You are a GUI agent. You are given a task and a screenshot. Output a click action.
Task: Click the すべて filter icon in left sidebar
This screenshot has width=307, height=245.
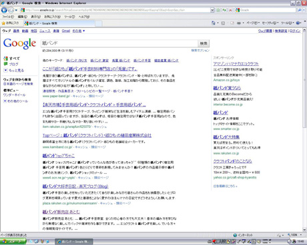6,59
